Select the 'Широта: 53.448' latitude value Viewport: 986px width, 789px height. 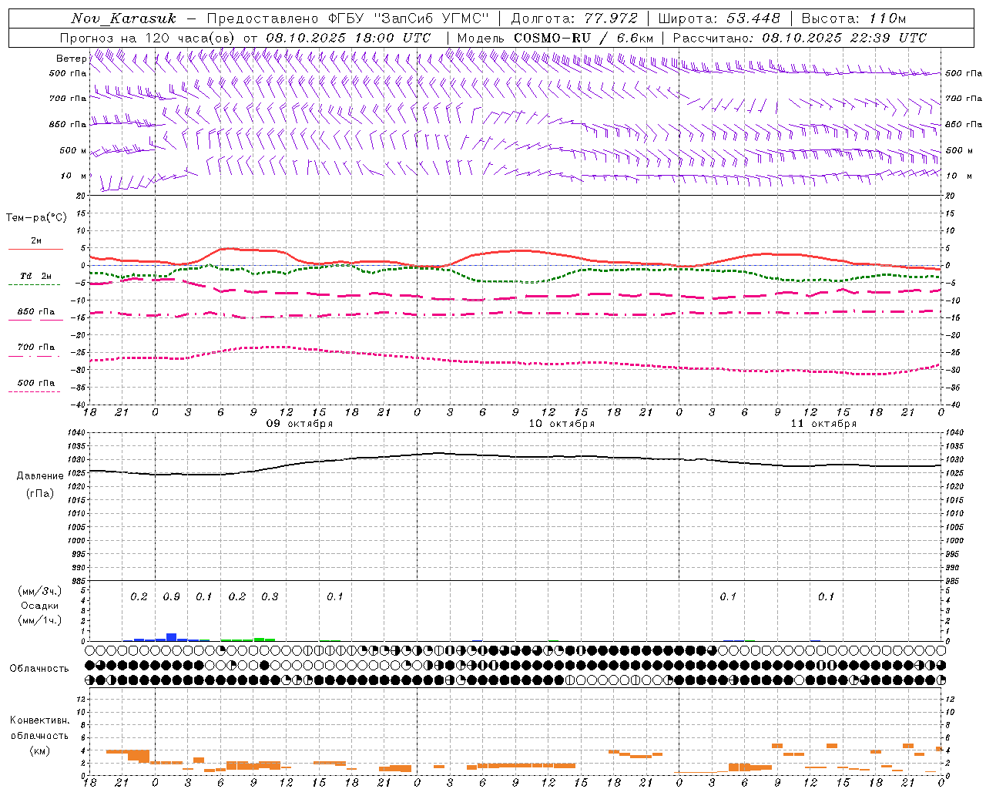[x=719, y=18]
